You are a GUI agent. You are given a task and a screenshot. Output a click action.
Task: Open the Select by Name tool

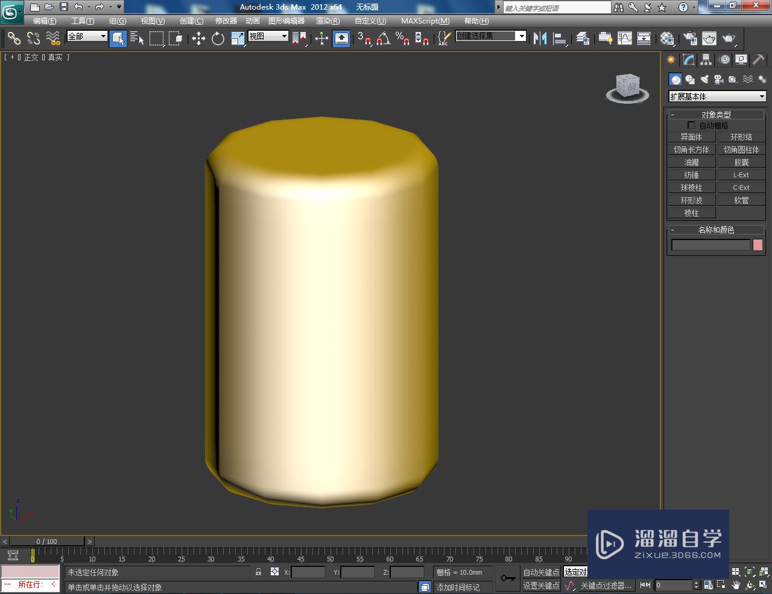click(137, 39)
